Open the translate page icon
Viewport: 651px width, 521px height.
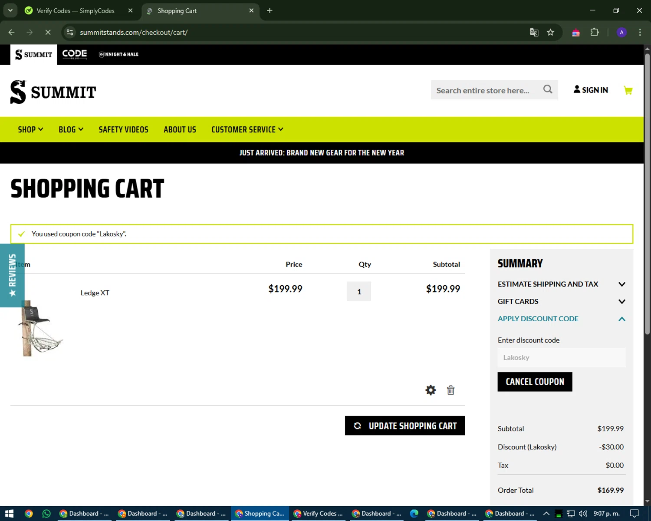coord(534,32)
